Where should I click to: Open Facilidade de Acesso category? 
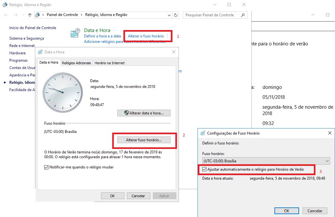click(22, 90)
